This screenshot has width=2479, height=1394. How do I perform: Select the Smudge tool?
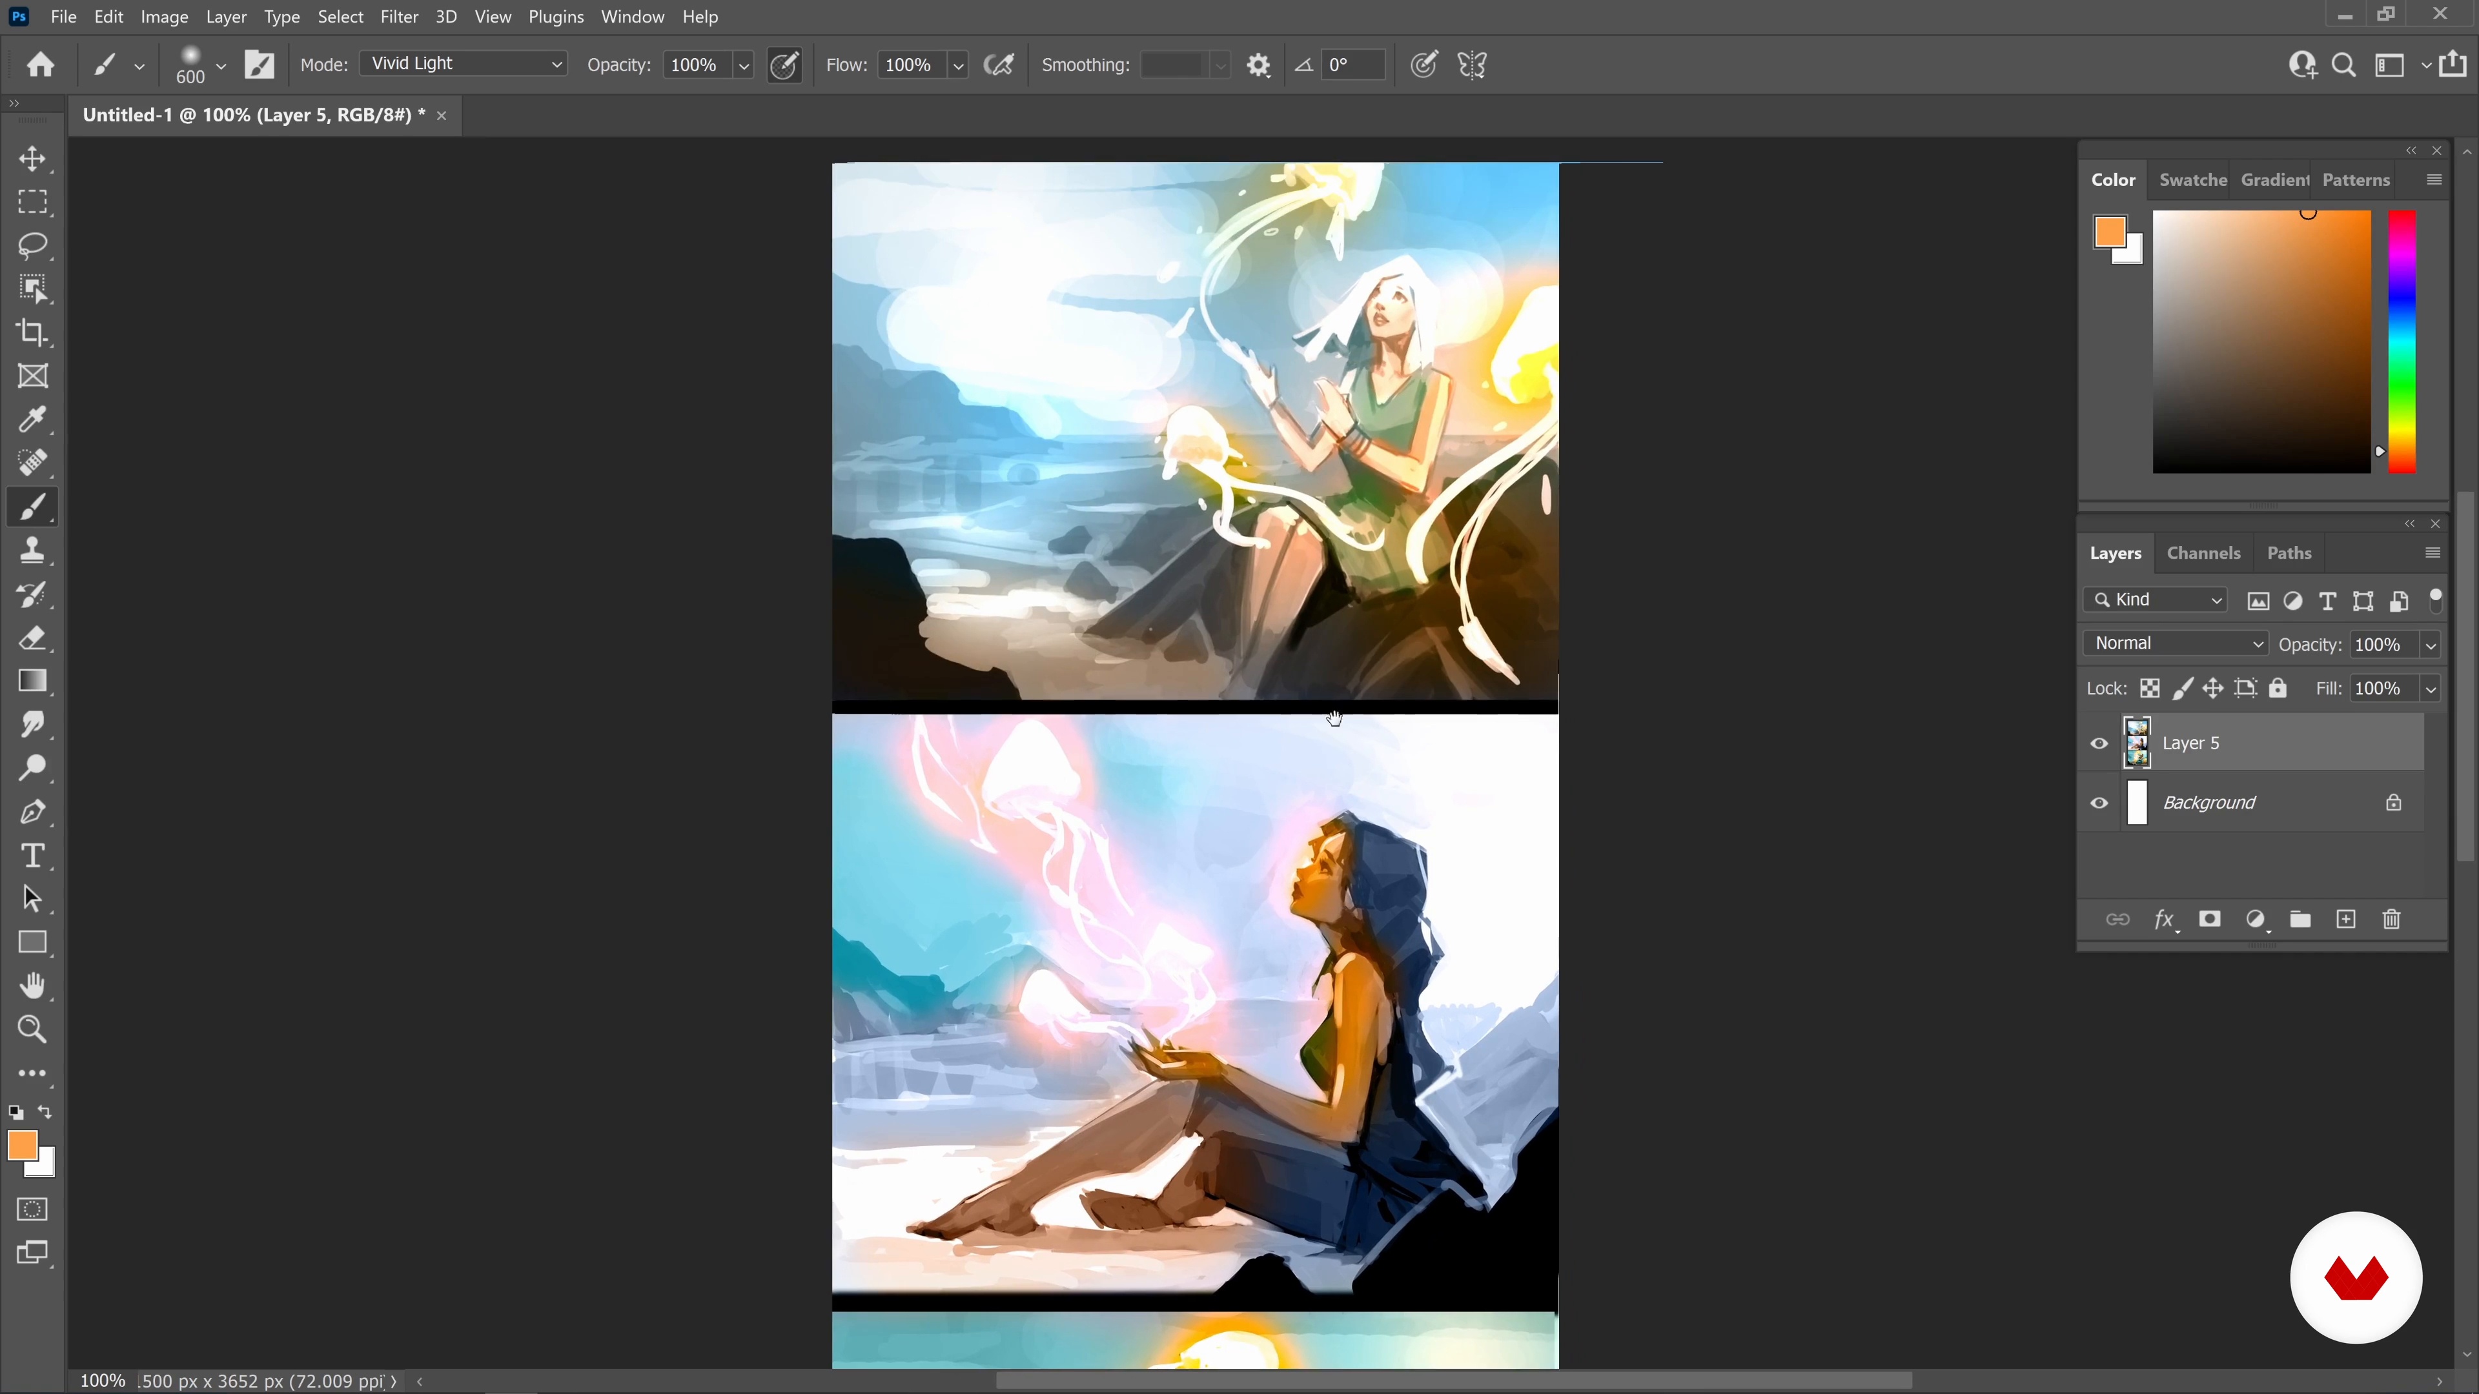33,724
